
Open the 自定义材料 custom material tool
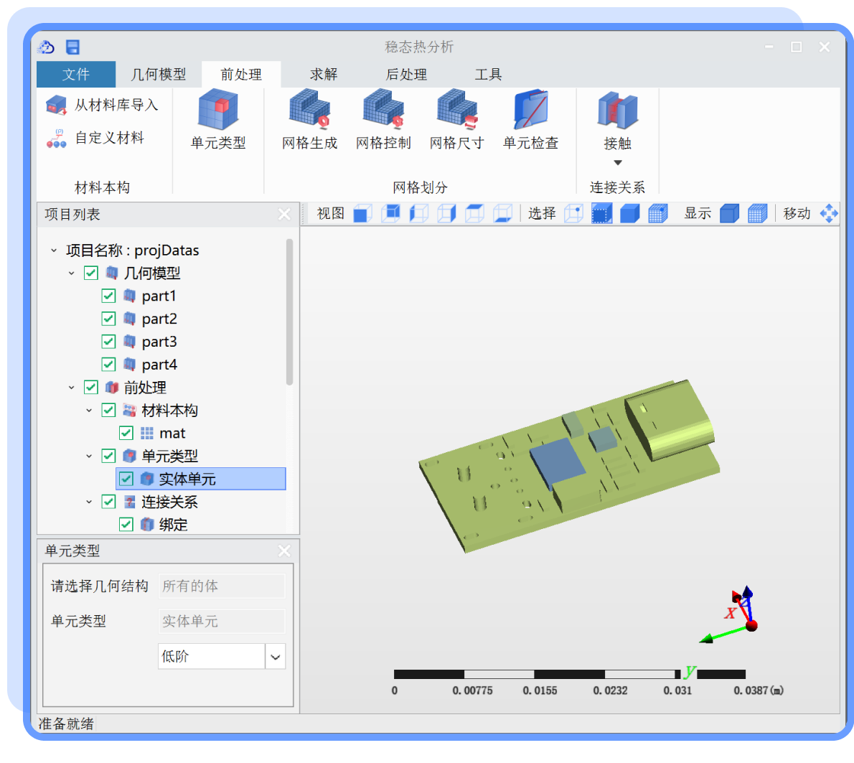coord(95,138)
